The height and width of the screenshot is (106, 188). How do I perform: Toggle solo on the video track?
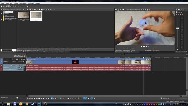click(24, 59)
